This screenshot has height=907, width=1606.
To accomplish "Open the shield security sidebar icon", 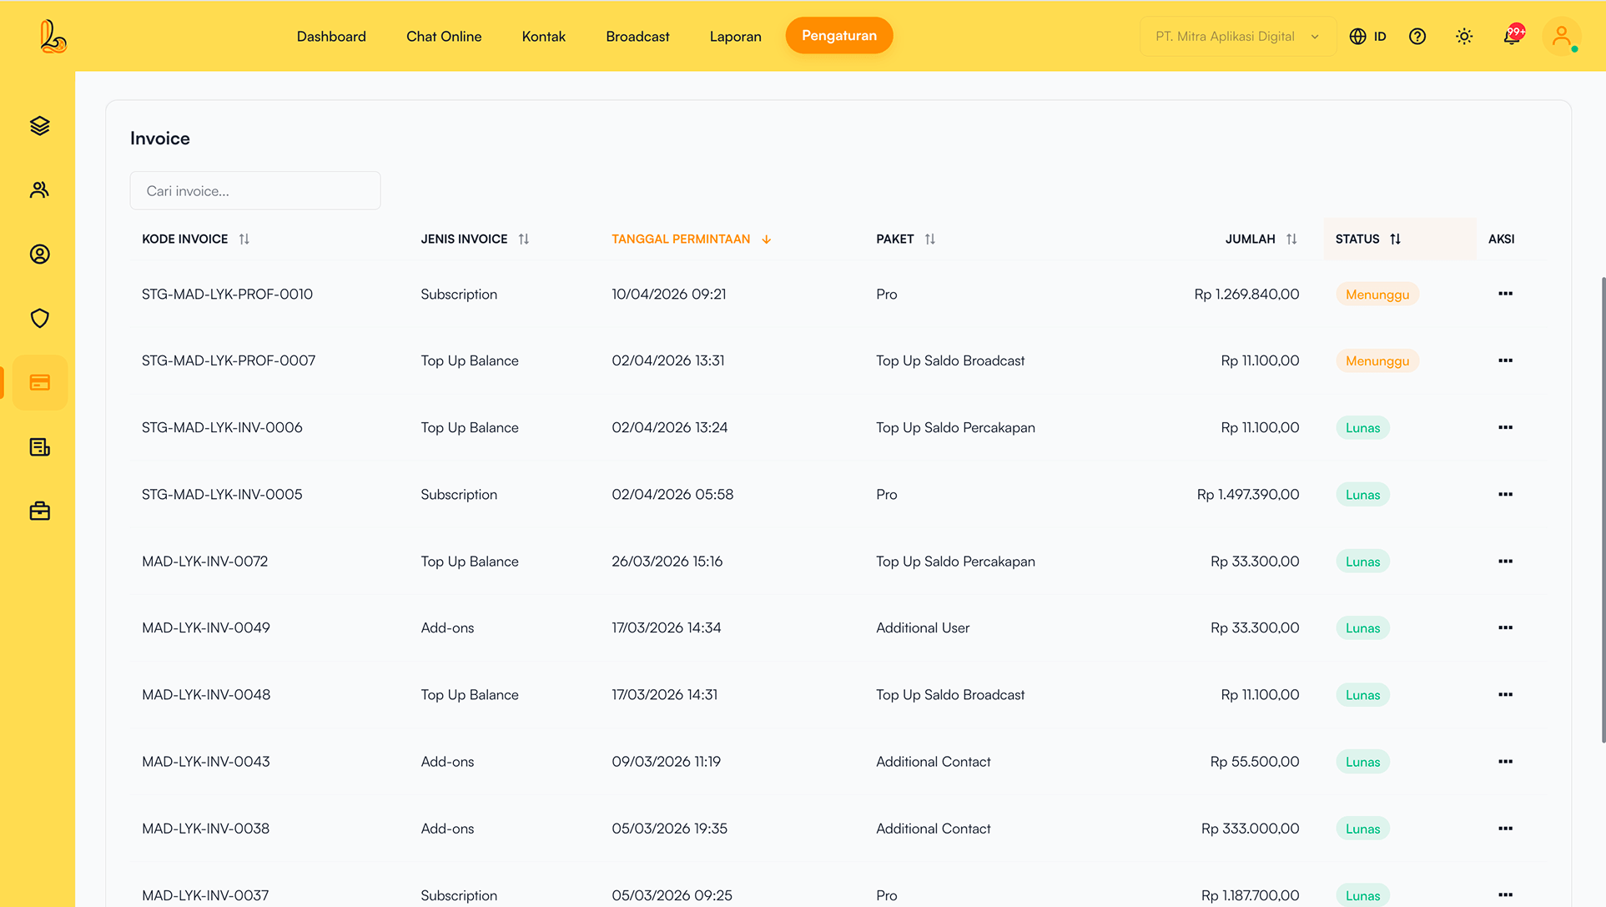I will (x=39, y=318).
